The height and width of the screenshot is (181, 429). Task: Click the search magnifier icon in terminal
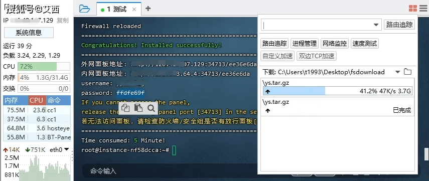tap(151, 108)
